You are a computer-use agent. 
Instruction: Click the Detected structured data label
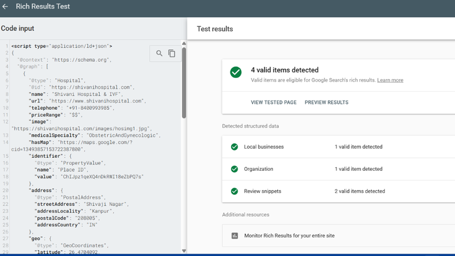pyautogui.click(x=250, y=126)
